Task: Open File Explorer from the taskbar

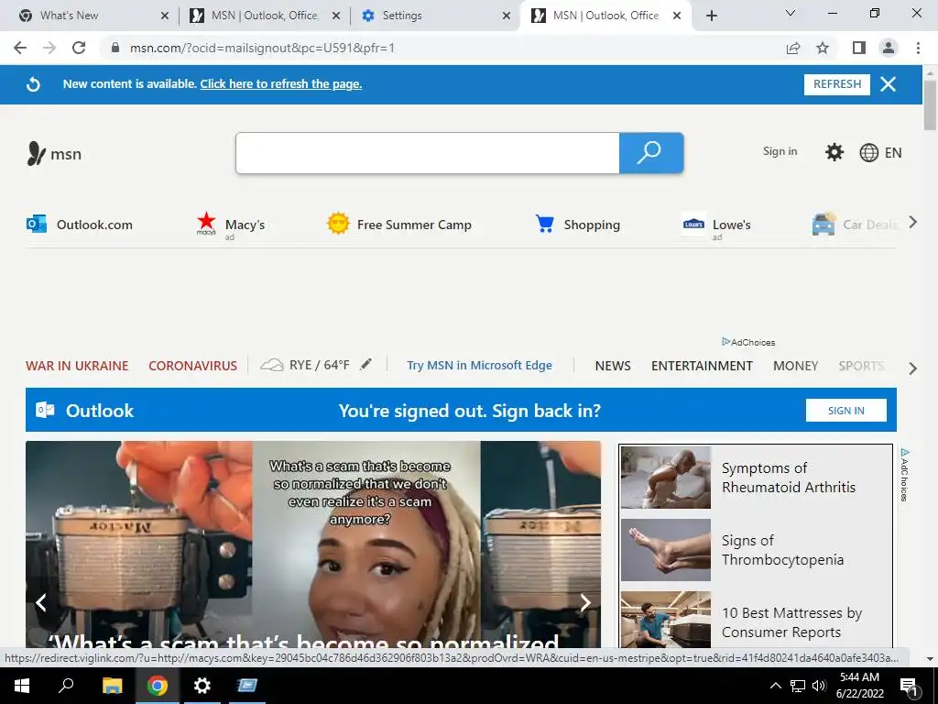Action: tap(112, 686)
